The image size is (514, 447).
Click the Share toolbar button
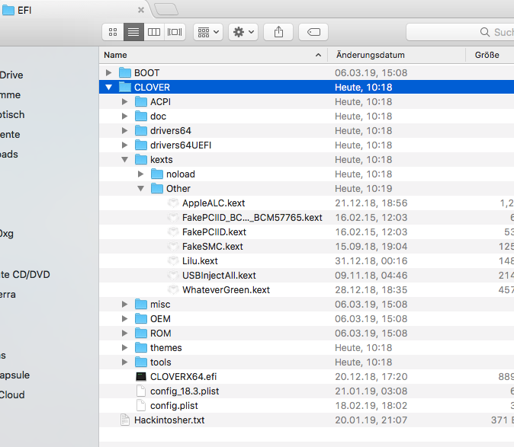pyautogui.click(x=278, y=32)
